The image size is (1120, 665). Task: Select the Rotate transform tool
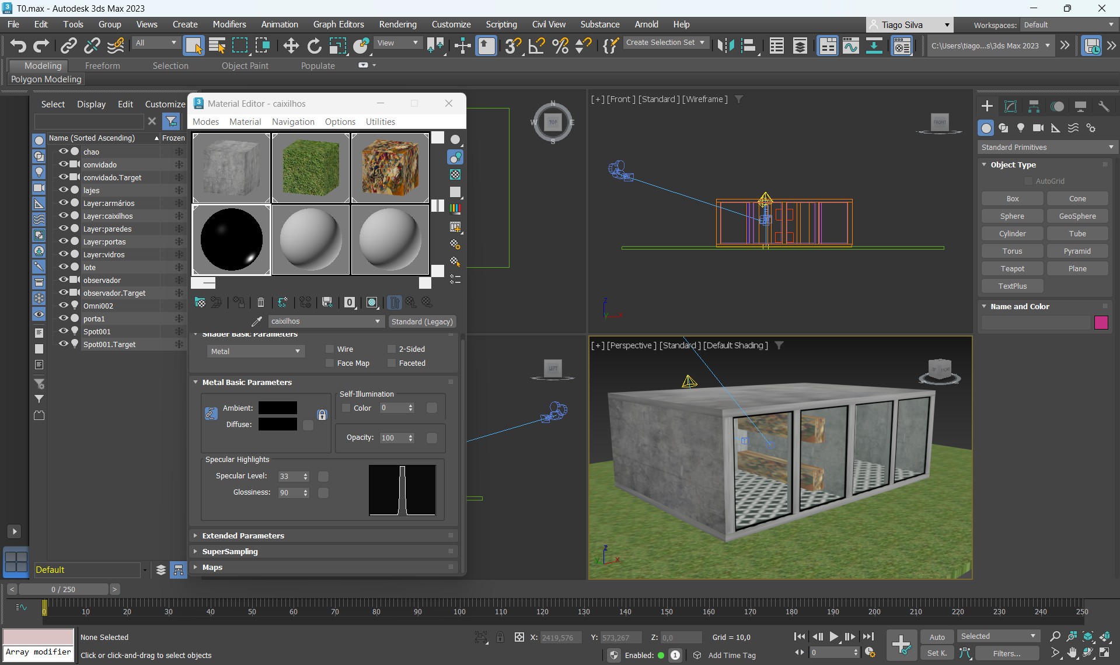pos(314,45)
